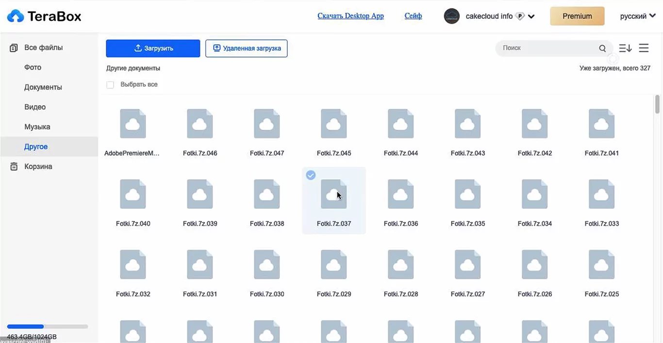The image size is (663, 343).
Task: Select the Fotki.7z.040 file icon
Action: pos(133,194)
